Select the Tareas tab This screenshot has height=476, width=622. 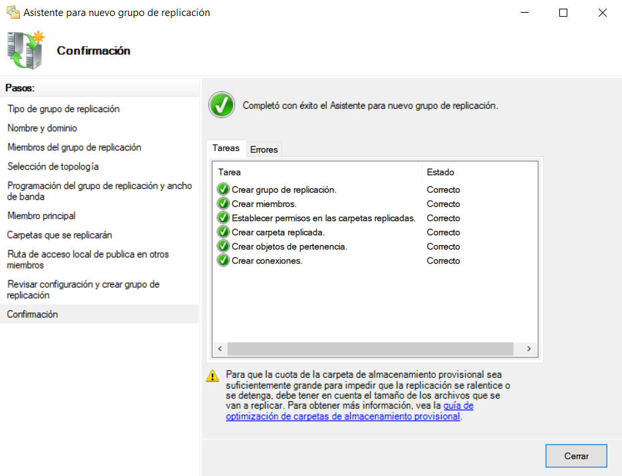226,148
